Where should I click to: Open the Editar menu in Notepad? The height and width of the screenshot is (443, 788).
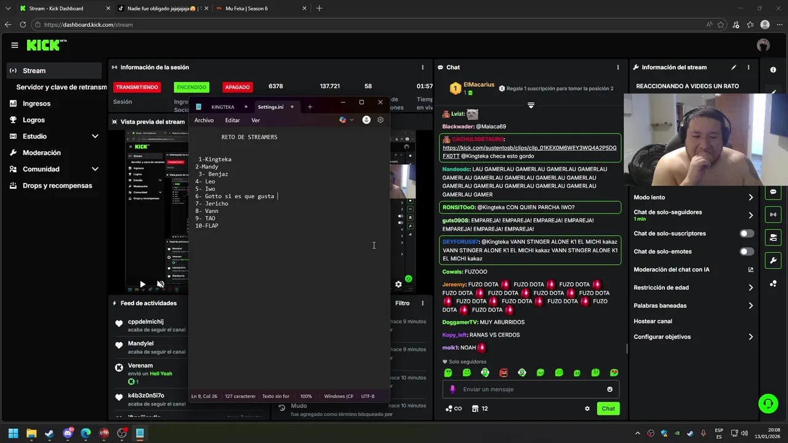tap(232, 121)
